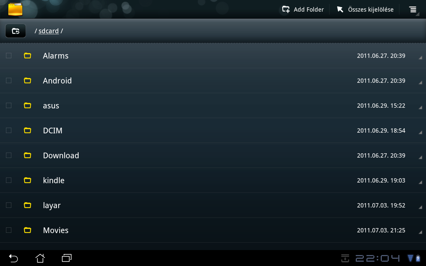
Task: Tap the Android back navigation icon
Action: tap(13, 258)
